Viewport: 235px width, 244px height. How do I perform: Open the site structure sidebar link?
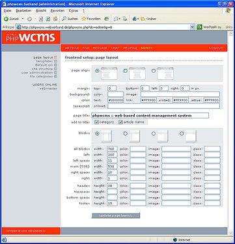(42, 69)
